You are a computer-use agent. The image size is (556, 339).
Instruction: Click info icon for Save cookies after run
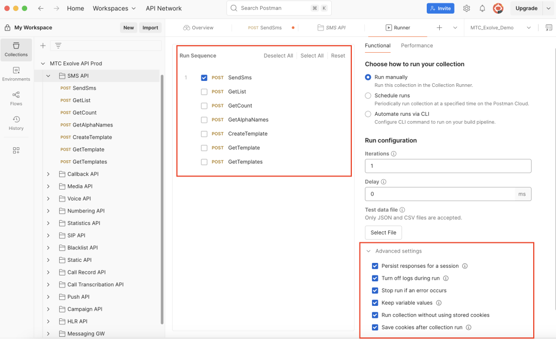[469, 327]
